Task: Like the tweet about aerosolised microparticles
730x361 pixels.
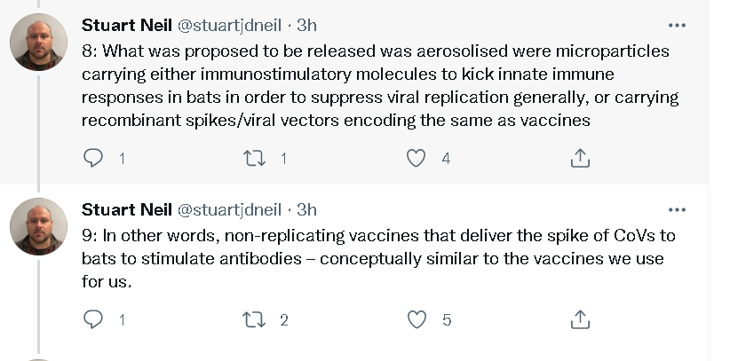Action: pyautogui.click(x=416, y=158)
